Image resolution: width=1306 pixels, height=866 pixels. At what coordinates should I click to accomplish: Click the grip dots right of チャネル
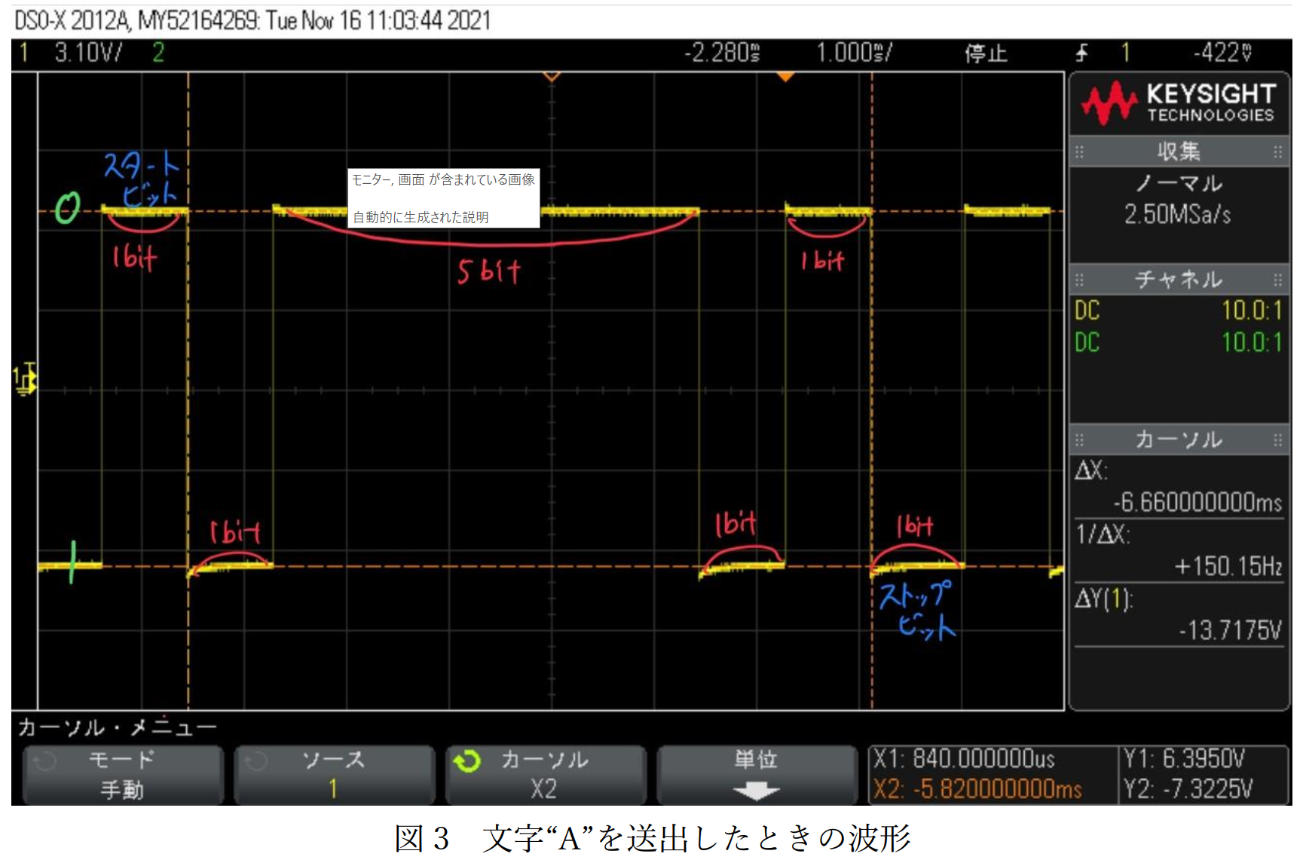(1278, 280)
